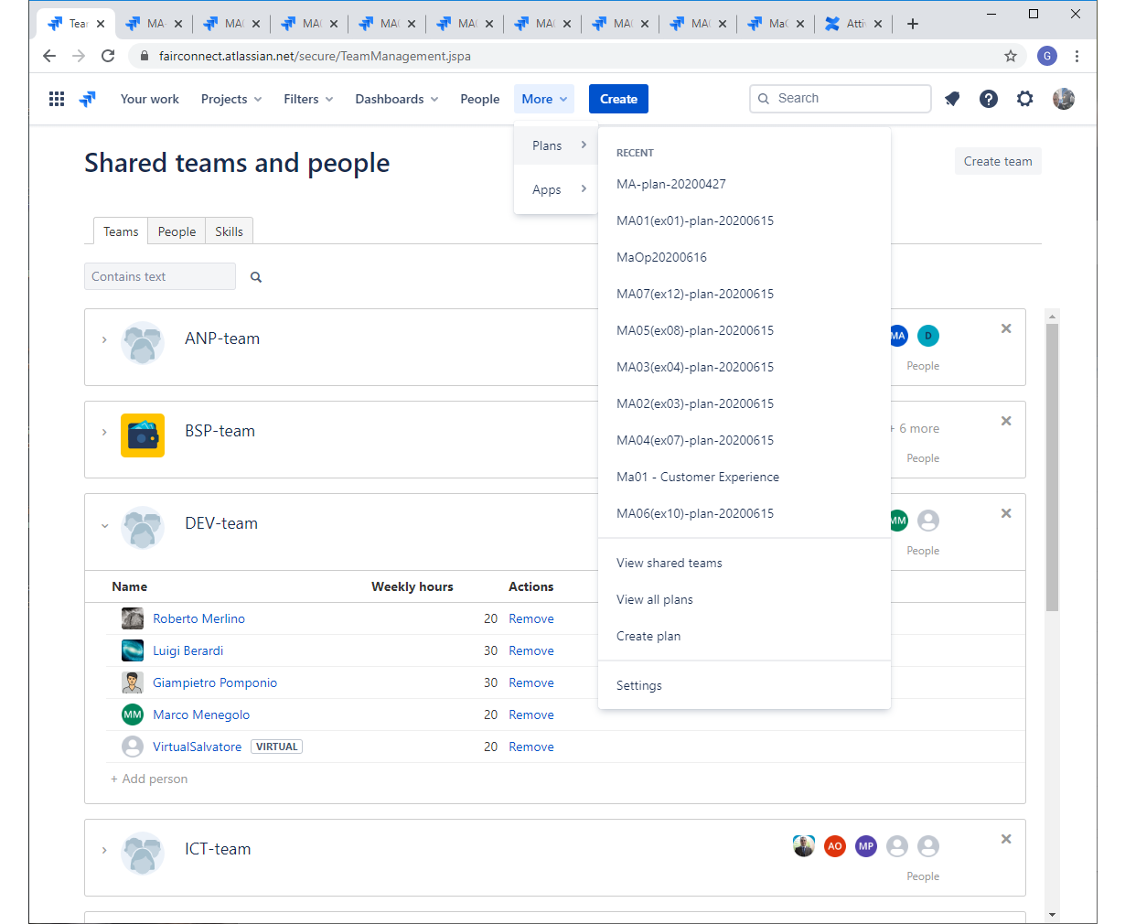
Task: Open plan MaOp20200616
Action: (661, 257)
